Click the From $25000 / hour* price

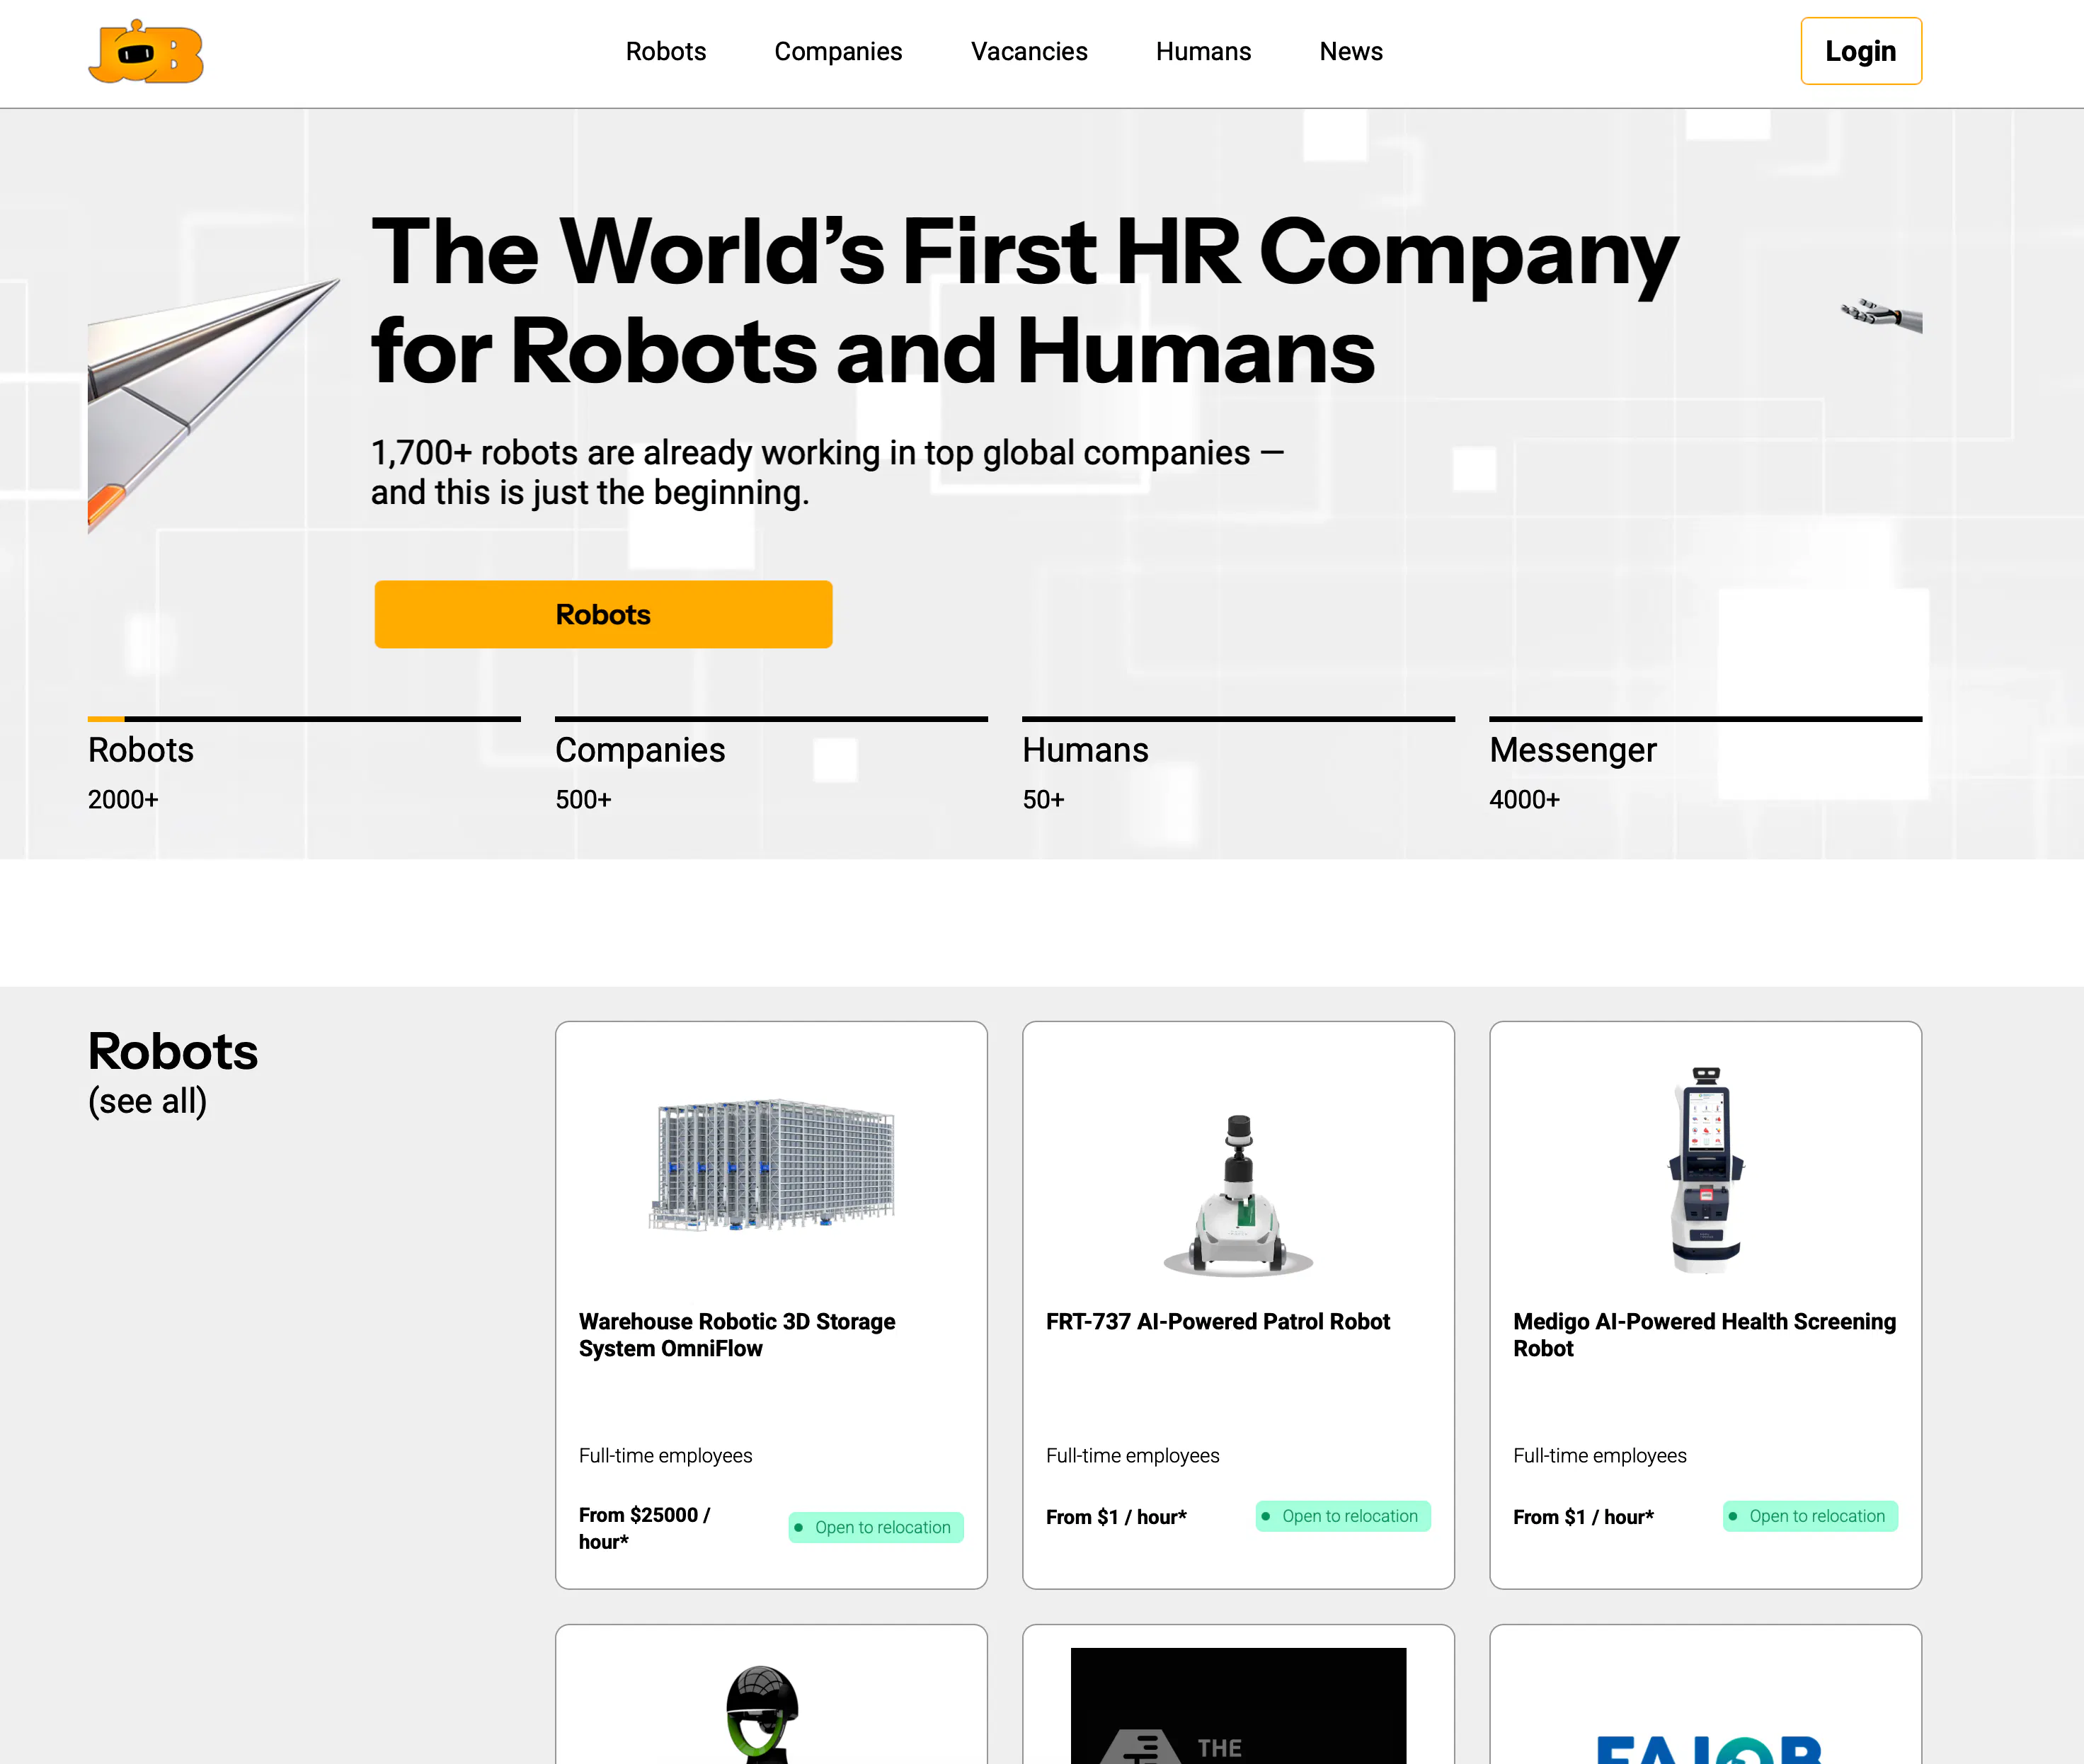[644, 1528]
